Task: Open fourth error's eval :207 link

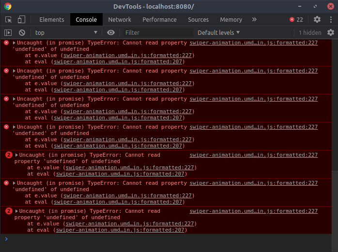Action: point(118,146)
